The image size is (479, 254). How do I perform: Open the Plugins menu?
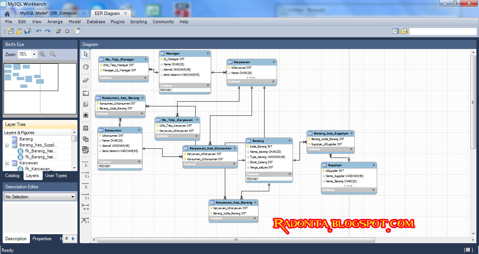point(118,22)
